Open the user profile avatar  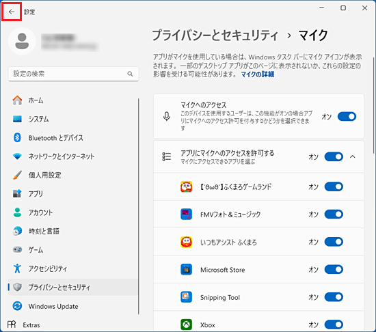pyautogui.click(x=22, y=41)
